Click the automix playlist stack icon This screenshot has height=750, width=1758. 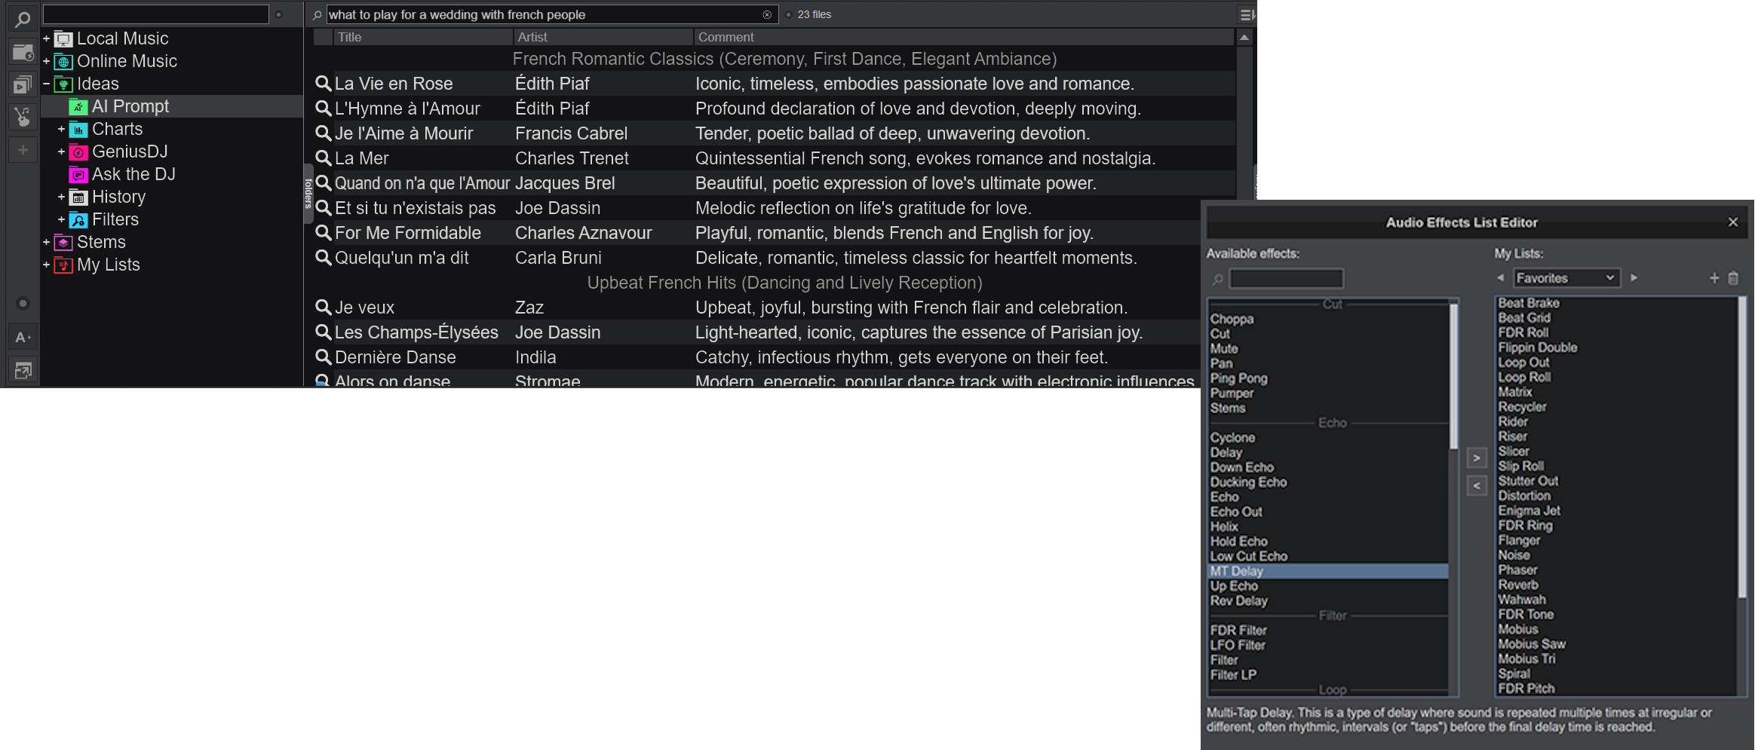click(x=23, y=84)
